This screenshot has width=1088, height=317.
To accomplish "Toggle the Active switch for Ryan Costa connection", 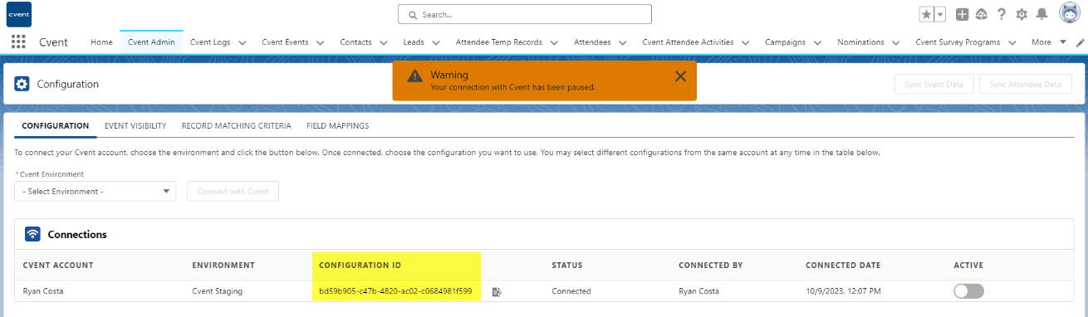I will point(968,291).
